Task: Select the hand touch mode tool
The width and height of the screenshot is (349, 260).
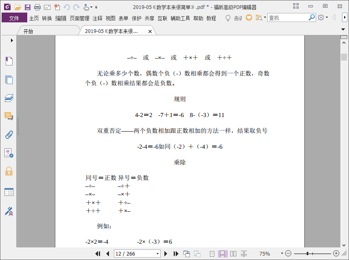Action: click(x=86, y=7)
